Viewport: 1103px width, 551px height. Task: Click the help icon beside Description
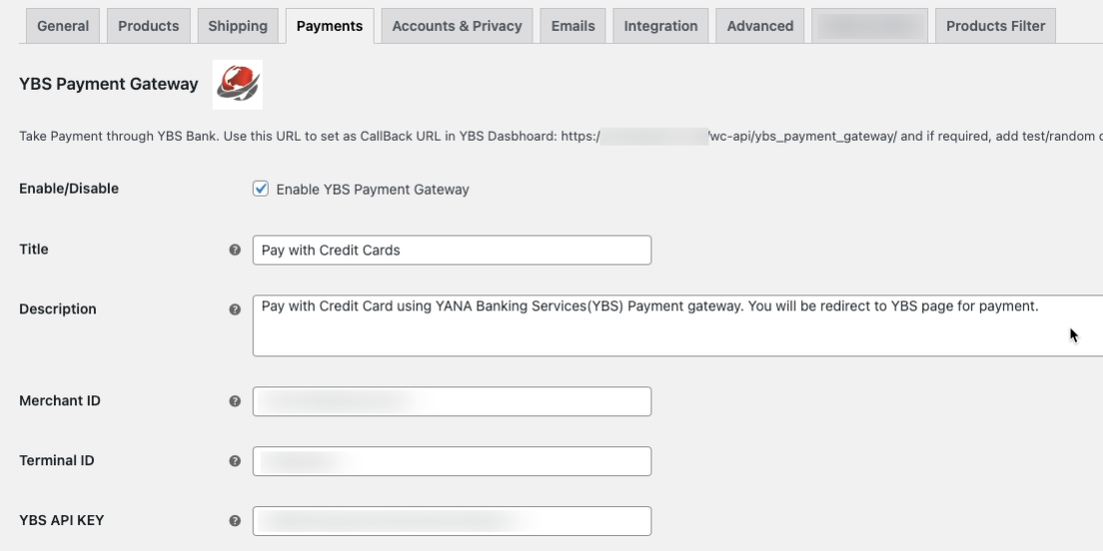tap(235, 309)
